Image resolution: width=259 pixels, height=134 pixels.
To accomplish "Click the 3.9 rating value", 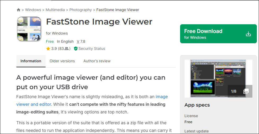I will tap(54, 49).
